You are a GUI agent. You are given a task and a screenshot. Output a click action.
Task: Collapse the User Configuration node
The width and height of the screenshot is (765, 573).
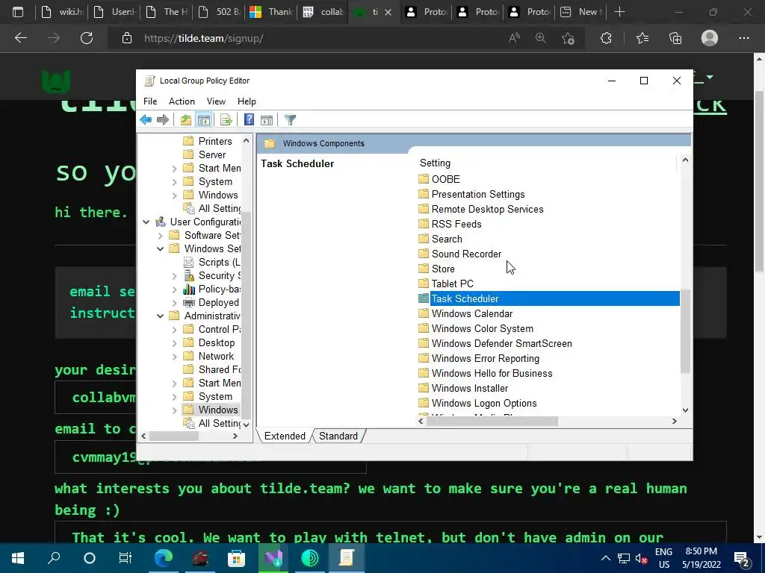[x=146, y=222]
